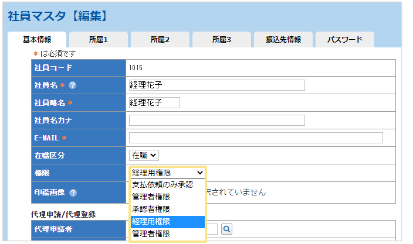
Task: Open the 在職区分 dropdown
Action: (x=144, y=155)
